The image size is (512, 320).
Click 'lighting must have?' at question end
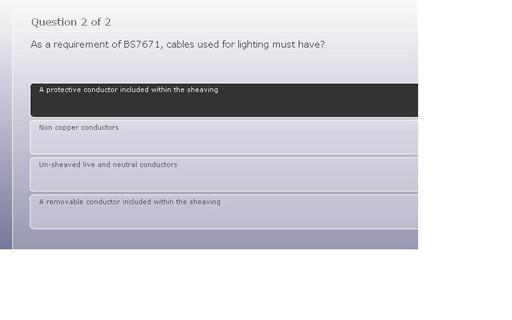[281, 44]
